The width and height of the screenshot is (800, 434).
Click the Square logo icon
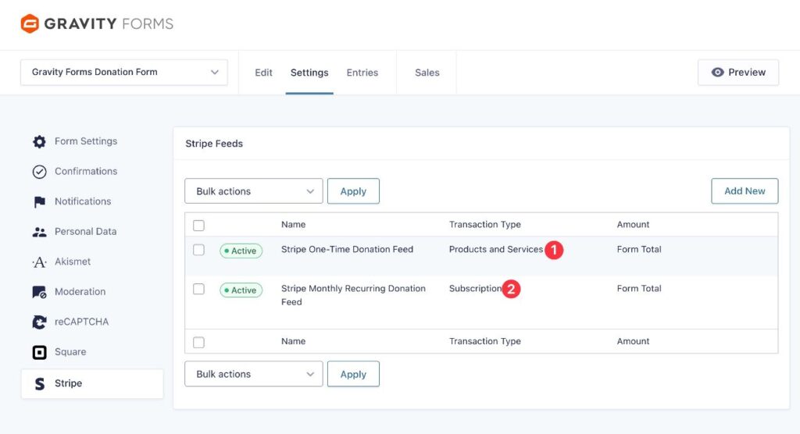click(39, 352)
